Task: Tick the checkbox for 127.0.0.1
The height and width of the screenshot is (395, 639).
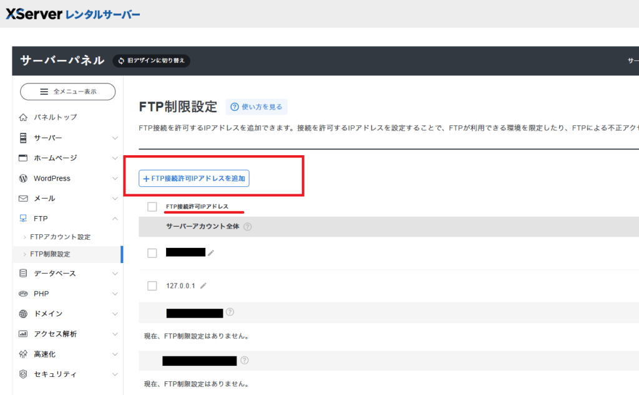Action: coord(152,286)
